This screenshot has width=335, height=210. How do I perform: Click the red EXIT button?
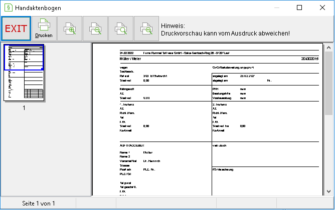[x=16, y=28]
